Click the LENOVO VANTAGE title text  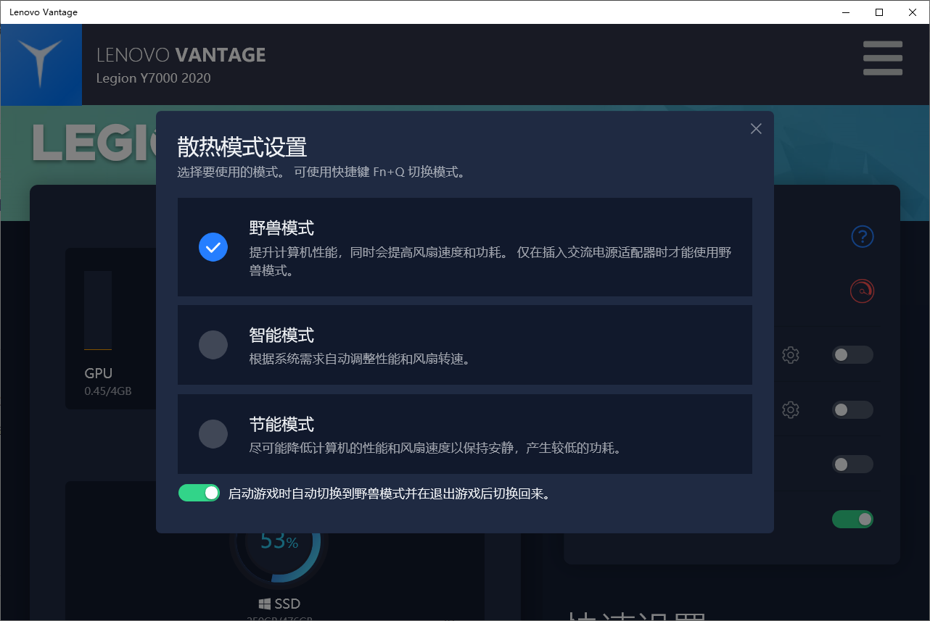click(181, 54)
